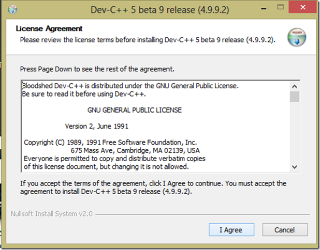Click the license text scrollbar thumb
The width and height of the screenshot is (320, 250).
pyautogui.click(x=294, y=97)
